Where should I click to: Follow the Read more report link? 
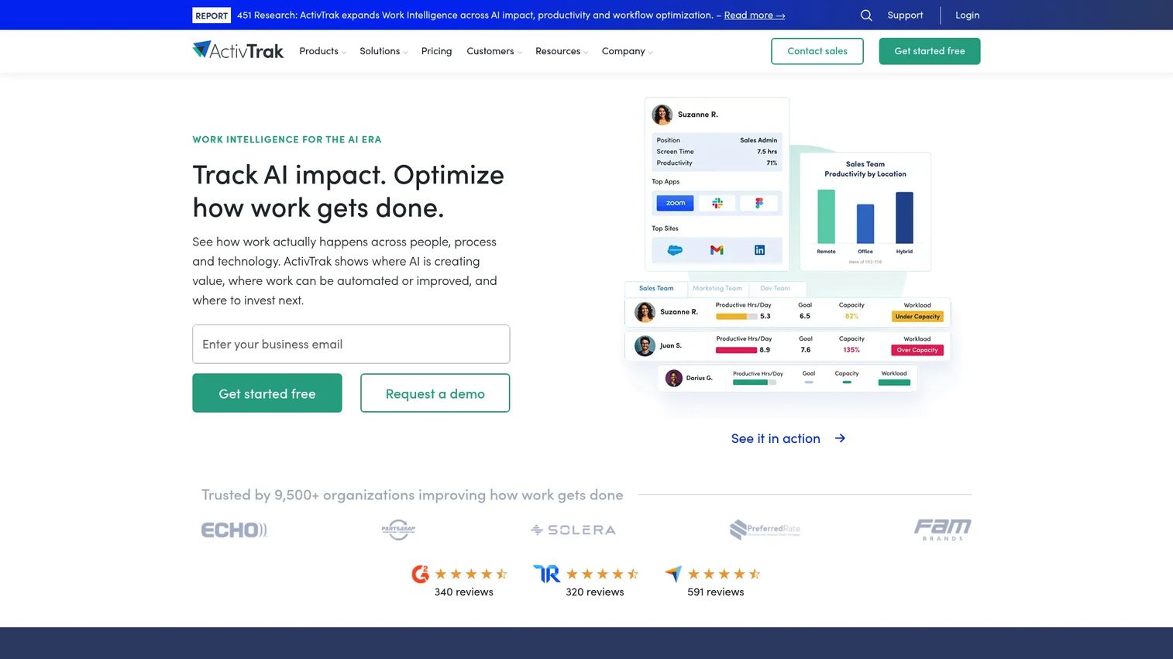coord(755,15)
